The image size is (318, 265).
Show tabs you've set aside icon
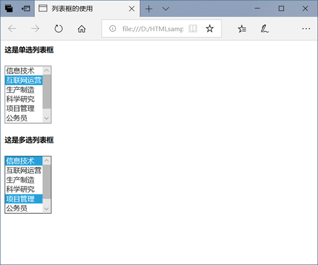point(9,9)
